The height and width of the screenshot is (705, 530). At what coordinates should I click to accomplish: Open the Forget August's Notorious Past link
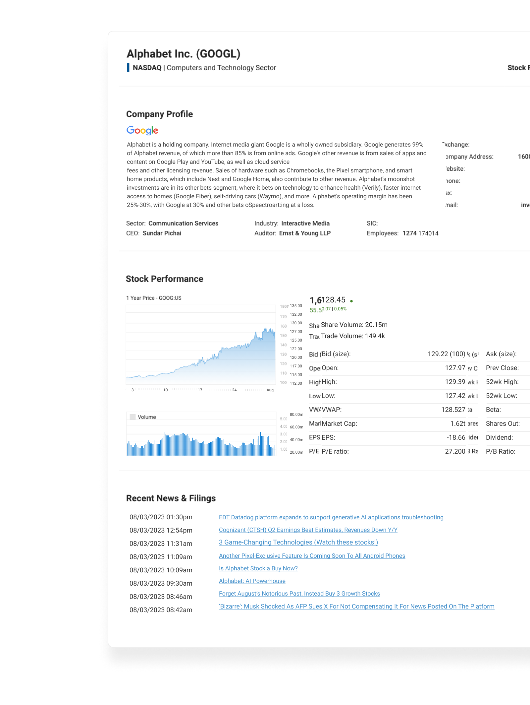[299, 594]
